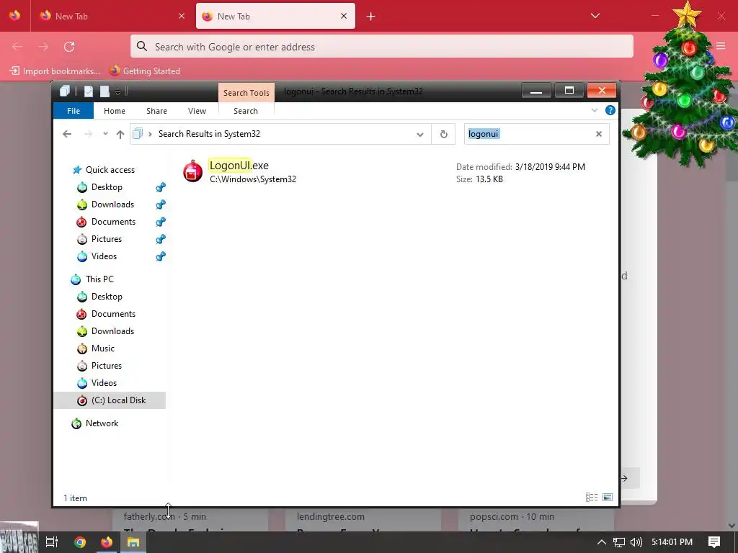Click the C:\Windows\System32 path text
This screenshot has width=738, height=553.
253,179
